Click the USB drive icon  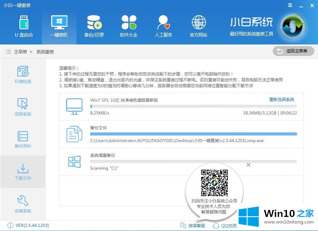pos(24,22)
